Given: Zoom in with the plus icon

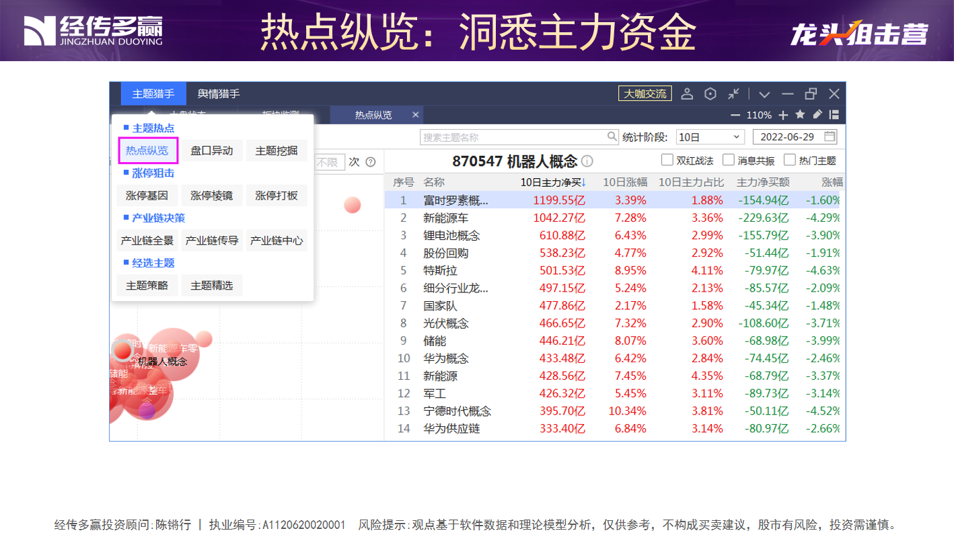Looking at the screenshot, I should (x=783, y=115).
